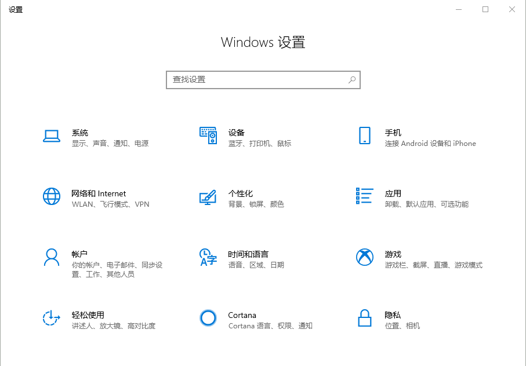Viewport: 526px width, 366px height.
Task: Click the text Cortana 语言、权限、通知
Action: (x=270, y=326)
